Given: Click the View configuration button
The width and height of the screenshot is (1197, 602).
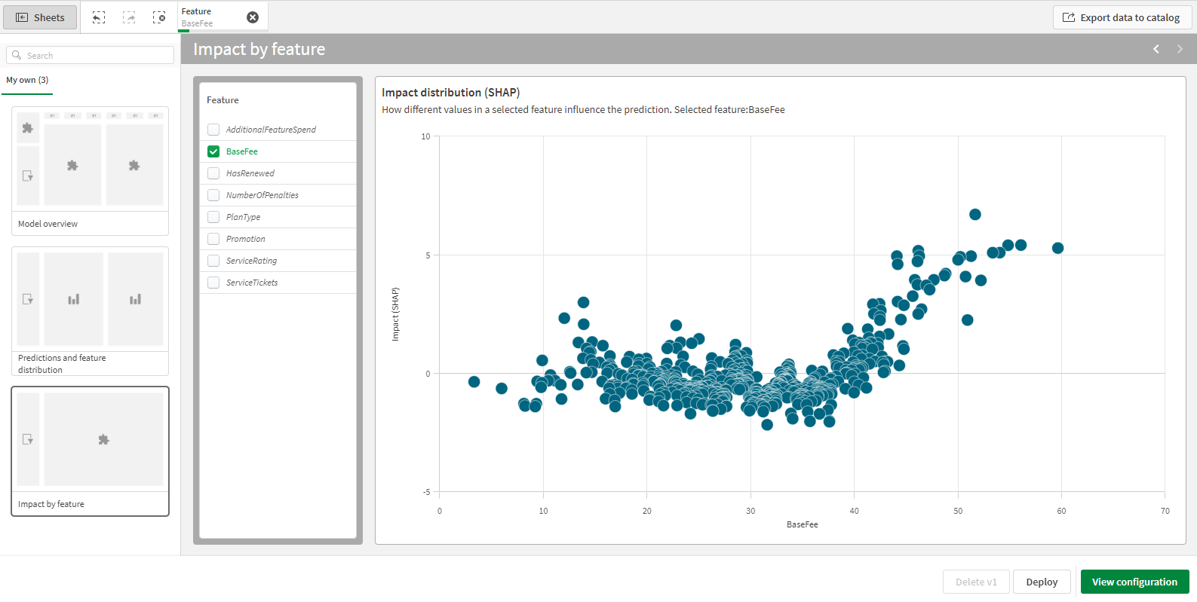Looking at the screenshot, I should (1134, 582).
